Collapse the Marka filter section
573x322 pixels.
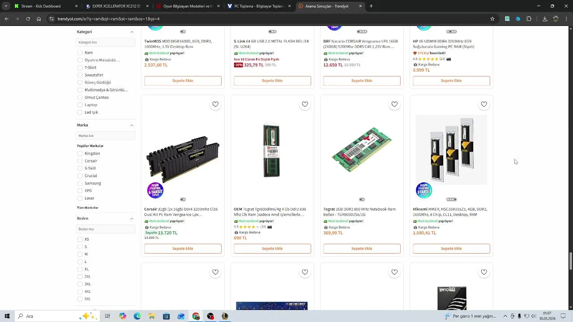click(132, 125)
